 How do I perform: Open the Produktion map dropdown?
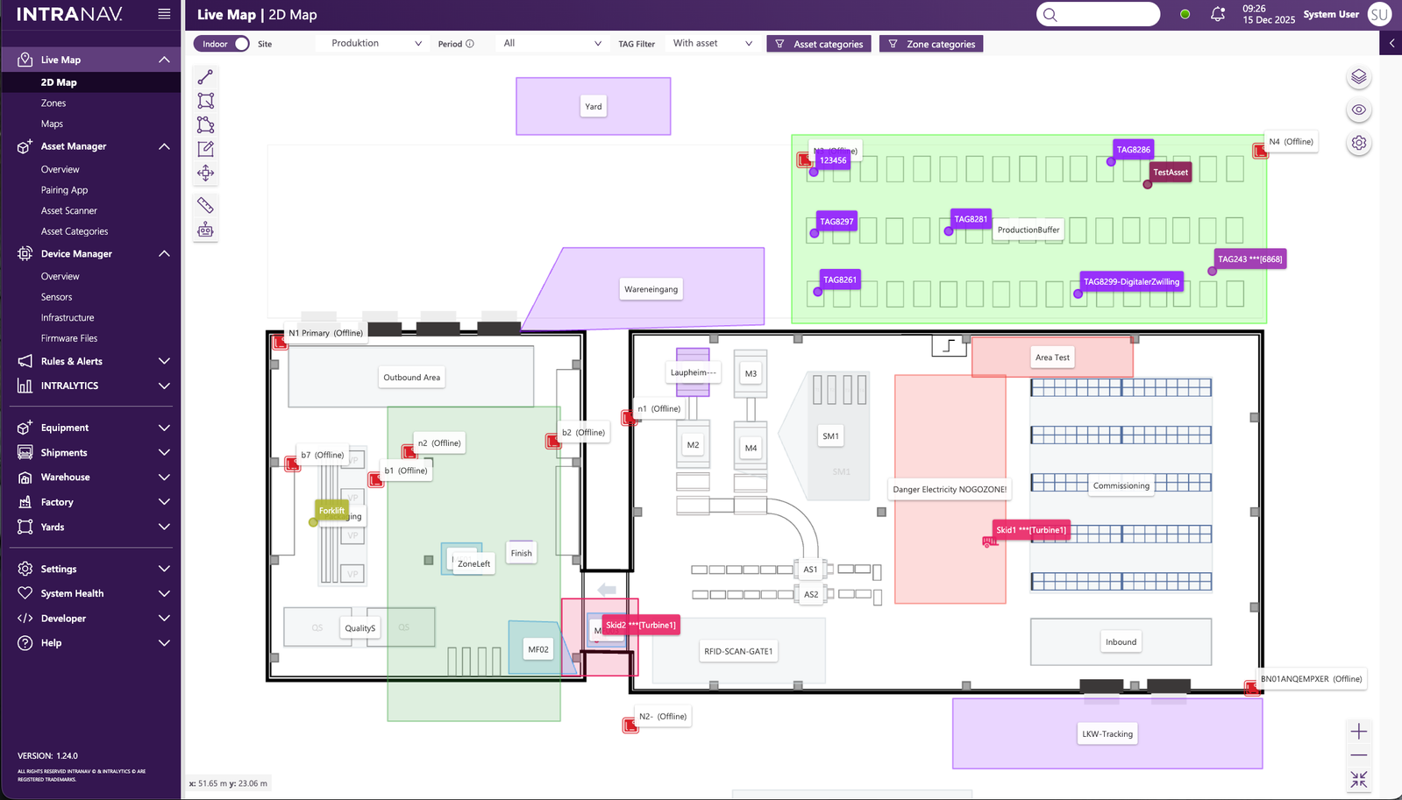coord(375,44)
